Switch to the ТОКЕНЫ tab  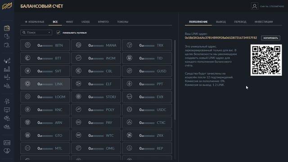123,22
